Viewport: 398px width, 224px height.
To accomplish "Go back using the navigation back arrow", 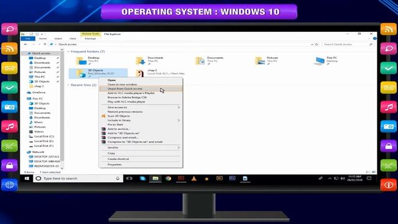I will click(25, 44).
